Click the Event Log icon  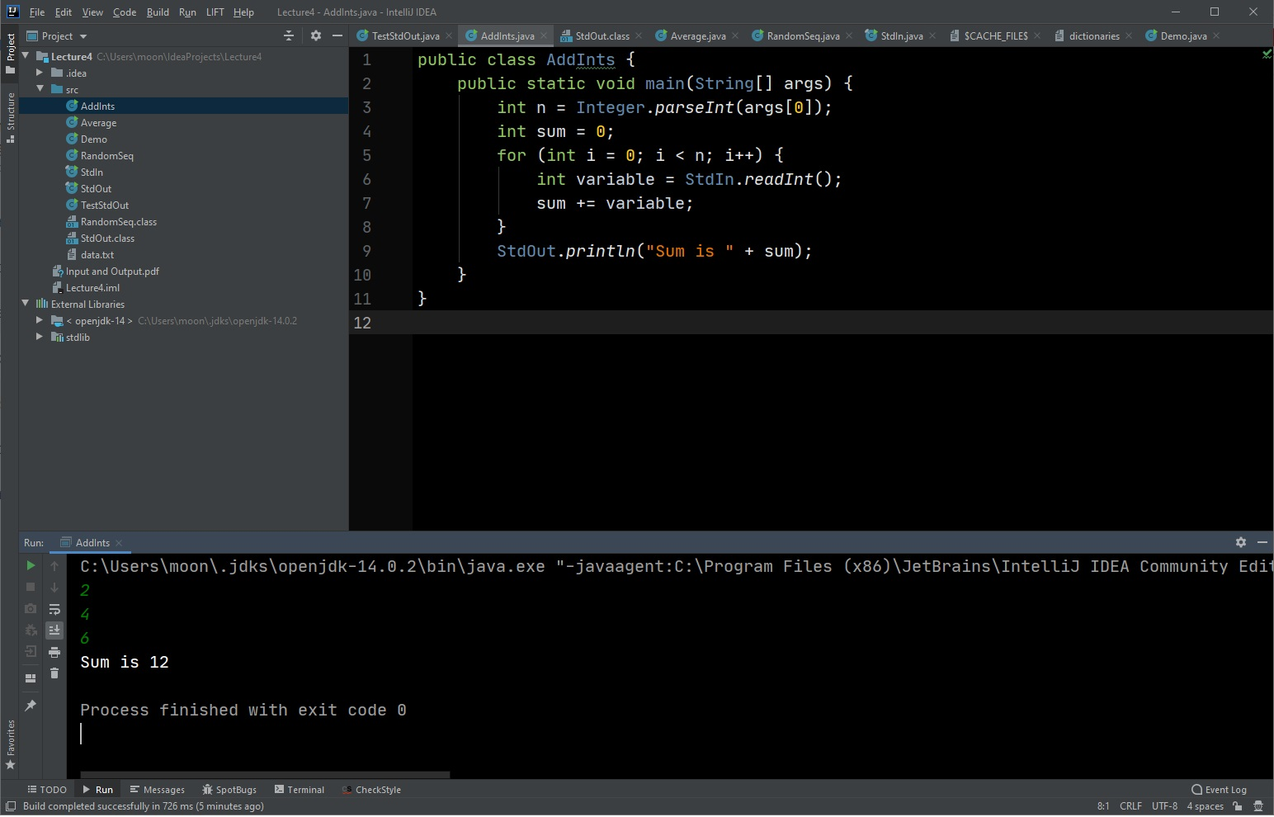tap(1196, 790)
